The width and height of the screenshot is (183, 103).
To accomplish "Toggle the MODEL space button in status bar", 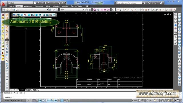I will pos(134,100).
